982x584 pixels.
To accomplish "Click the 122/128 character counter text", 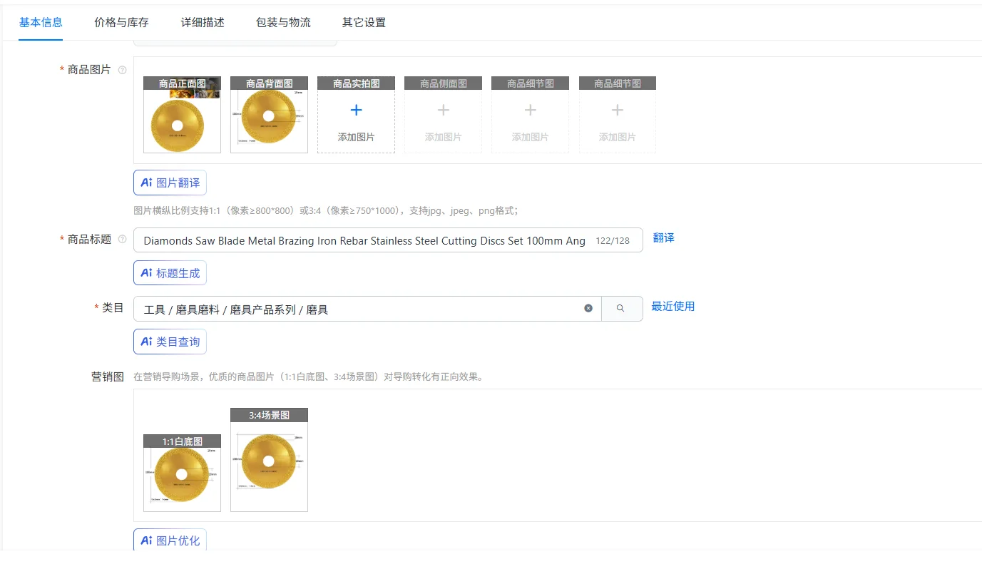I will (613, 241).
